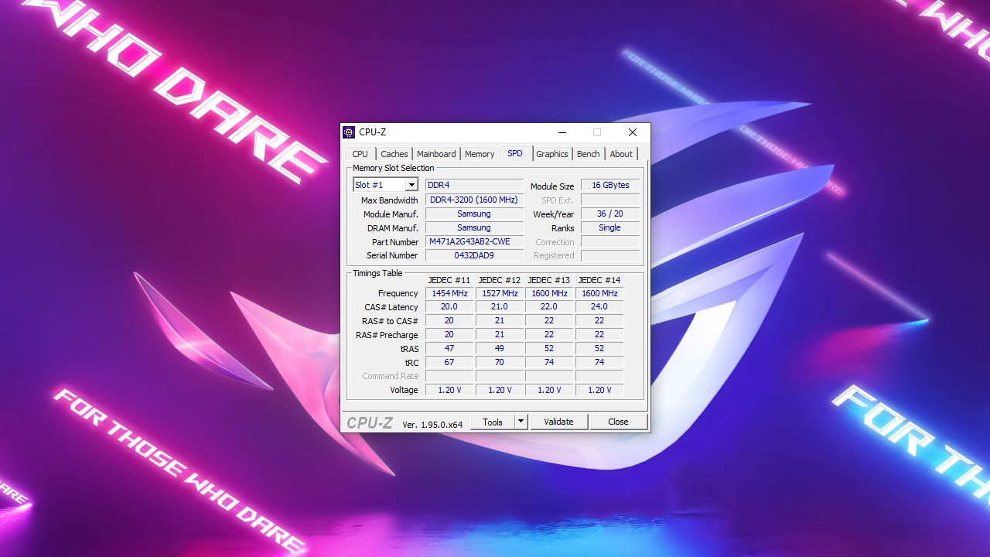Click the Validate button
The width and height of the screenshot is (990, 557).
[558, 422]
